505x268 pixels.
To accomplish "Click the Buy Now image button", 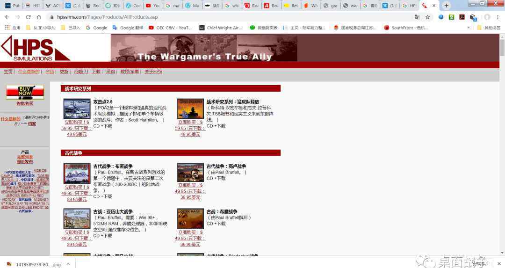I will tap(25, 93).
